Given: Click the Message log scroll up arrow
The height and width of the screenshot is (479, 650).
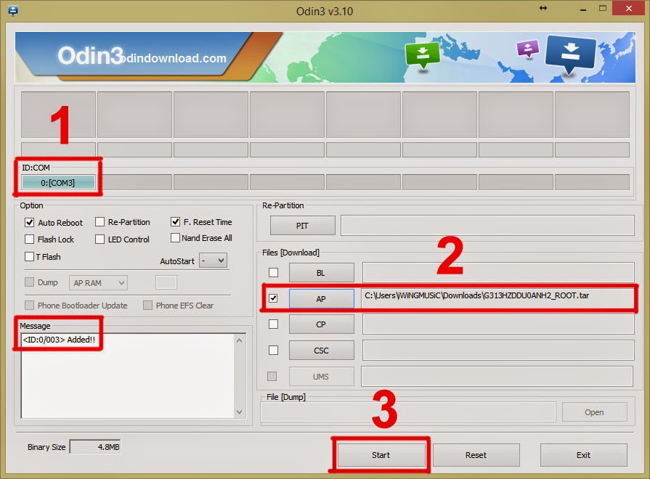Looking at the screenshot, I should pos(239,340).
